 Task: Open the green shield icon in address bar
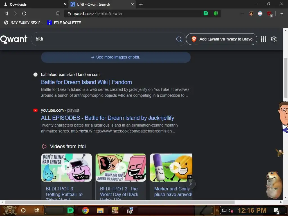click(216, 13)
